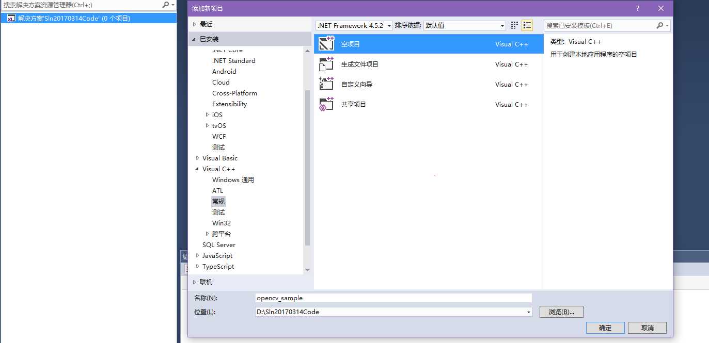The height and width of the screenshot is (343, 709).
Task: Open the Solution Explorer search options dropdown
Action: click(x=173, y=5)
